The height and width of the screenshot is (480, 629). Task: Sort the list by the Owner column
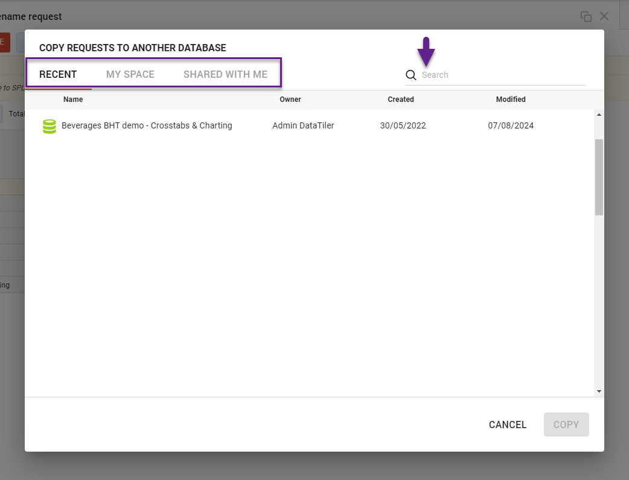click(290, 99)
